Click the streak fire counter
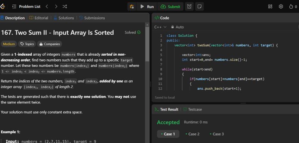299x143 pixels. coord(293,6)
